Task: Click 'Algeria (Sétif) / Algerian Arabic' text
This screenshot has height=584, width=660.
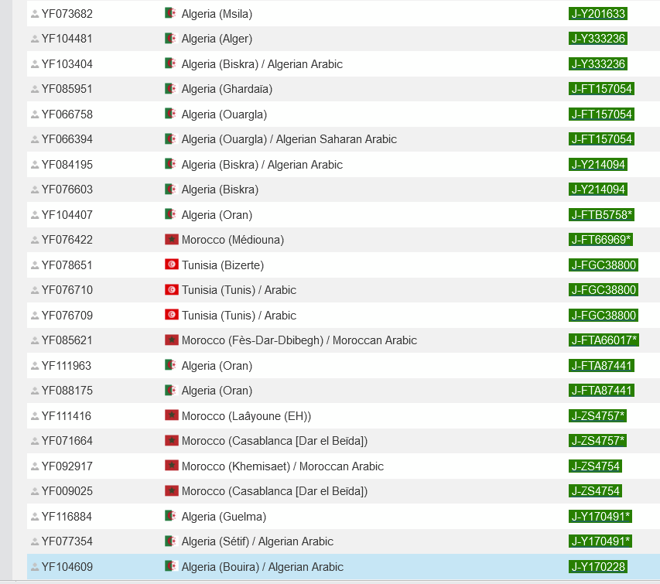Action: (257, 541)
